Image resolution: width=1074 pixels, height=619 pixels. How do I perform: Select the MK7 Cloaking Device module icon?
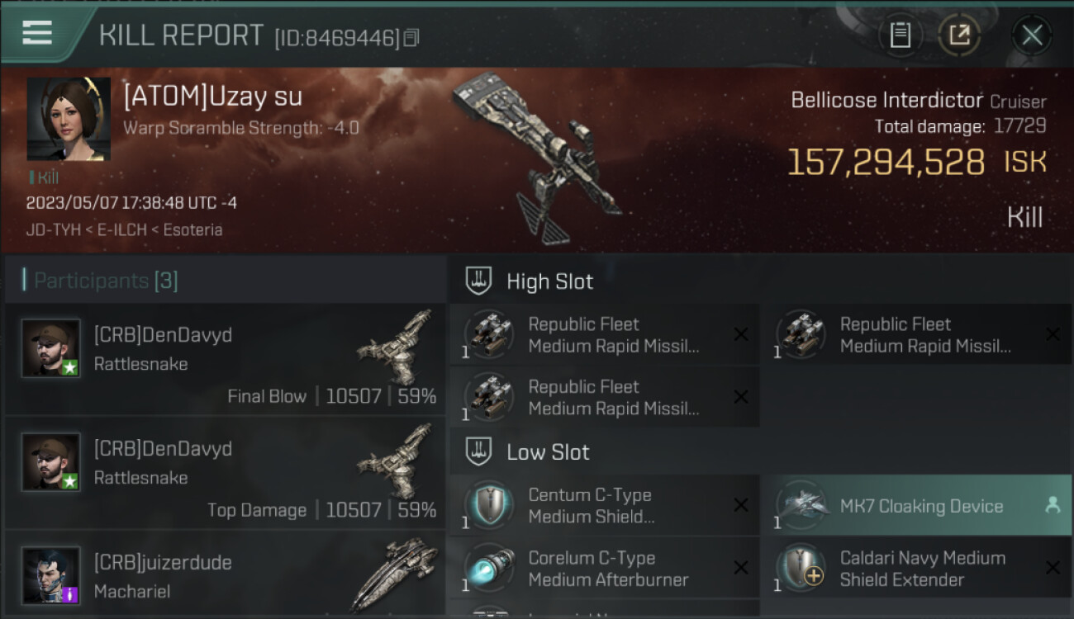pos(801,506)
